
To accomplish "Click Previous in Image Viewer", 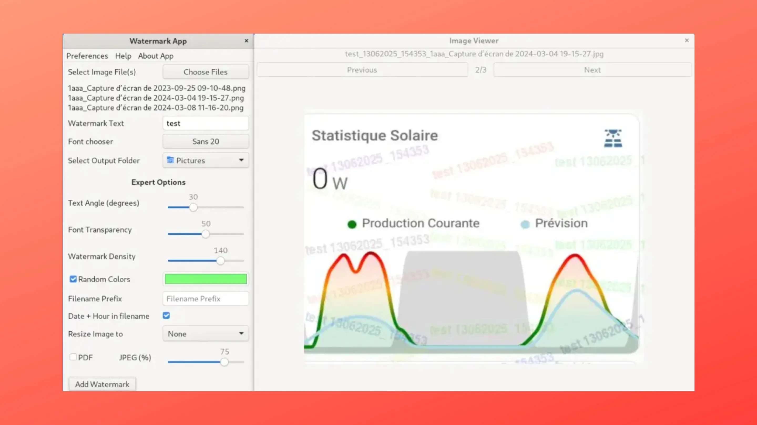I will point(362,70).
